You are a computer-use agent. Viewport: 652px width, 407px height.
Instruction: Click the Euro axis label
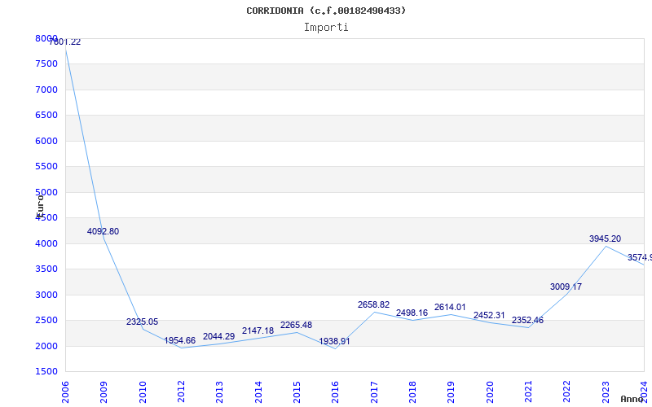click(x=39, y=205)
